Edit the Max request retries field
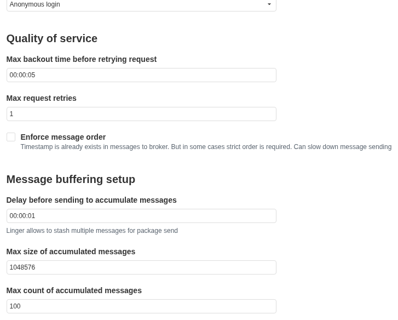The height and width of the screenshot is (320, 398). click(x=141, y=114)
